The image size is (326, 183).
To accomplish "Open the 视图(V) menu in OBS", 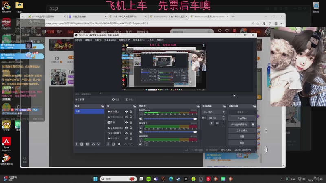I will (98, 40).
